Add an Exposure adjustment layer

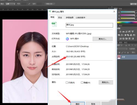(130, 32)
